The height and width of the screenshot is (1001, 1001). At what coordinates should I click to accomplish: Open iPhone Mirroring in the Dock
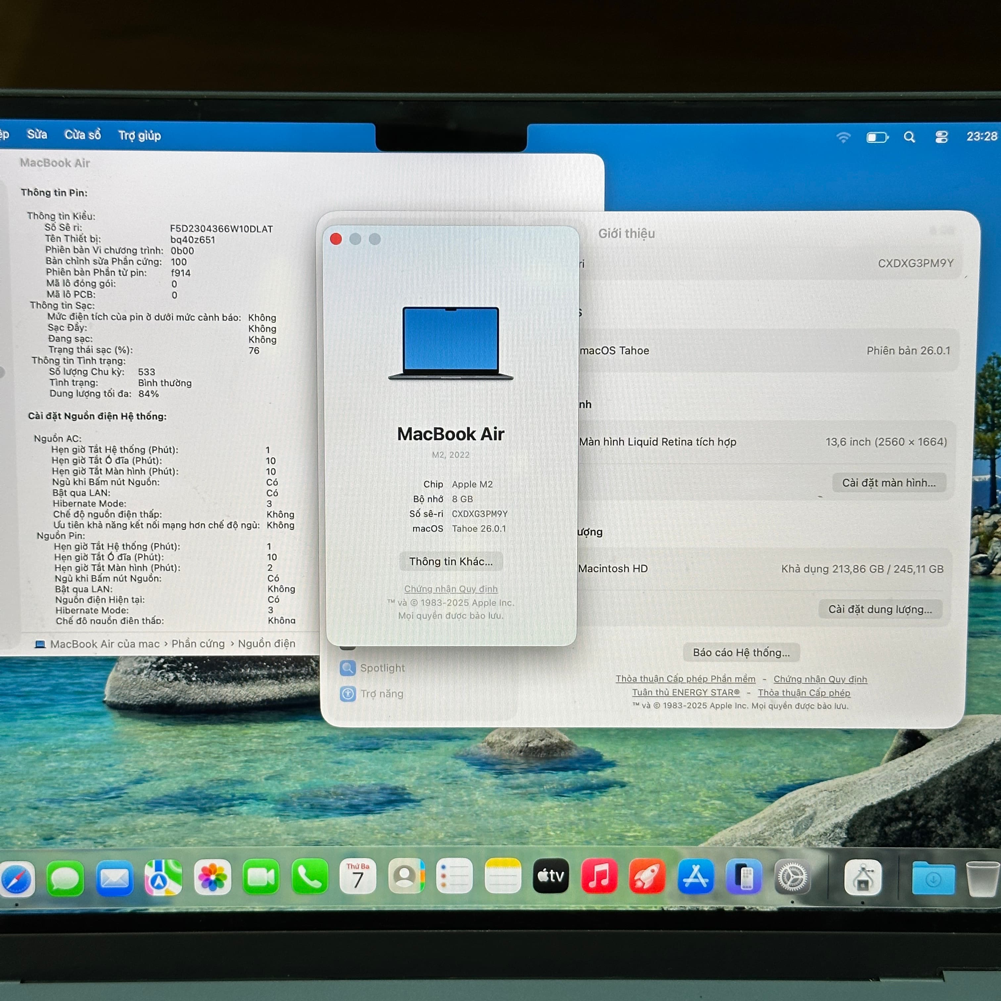[743, 877]
